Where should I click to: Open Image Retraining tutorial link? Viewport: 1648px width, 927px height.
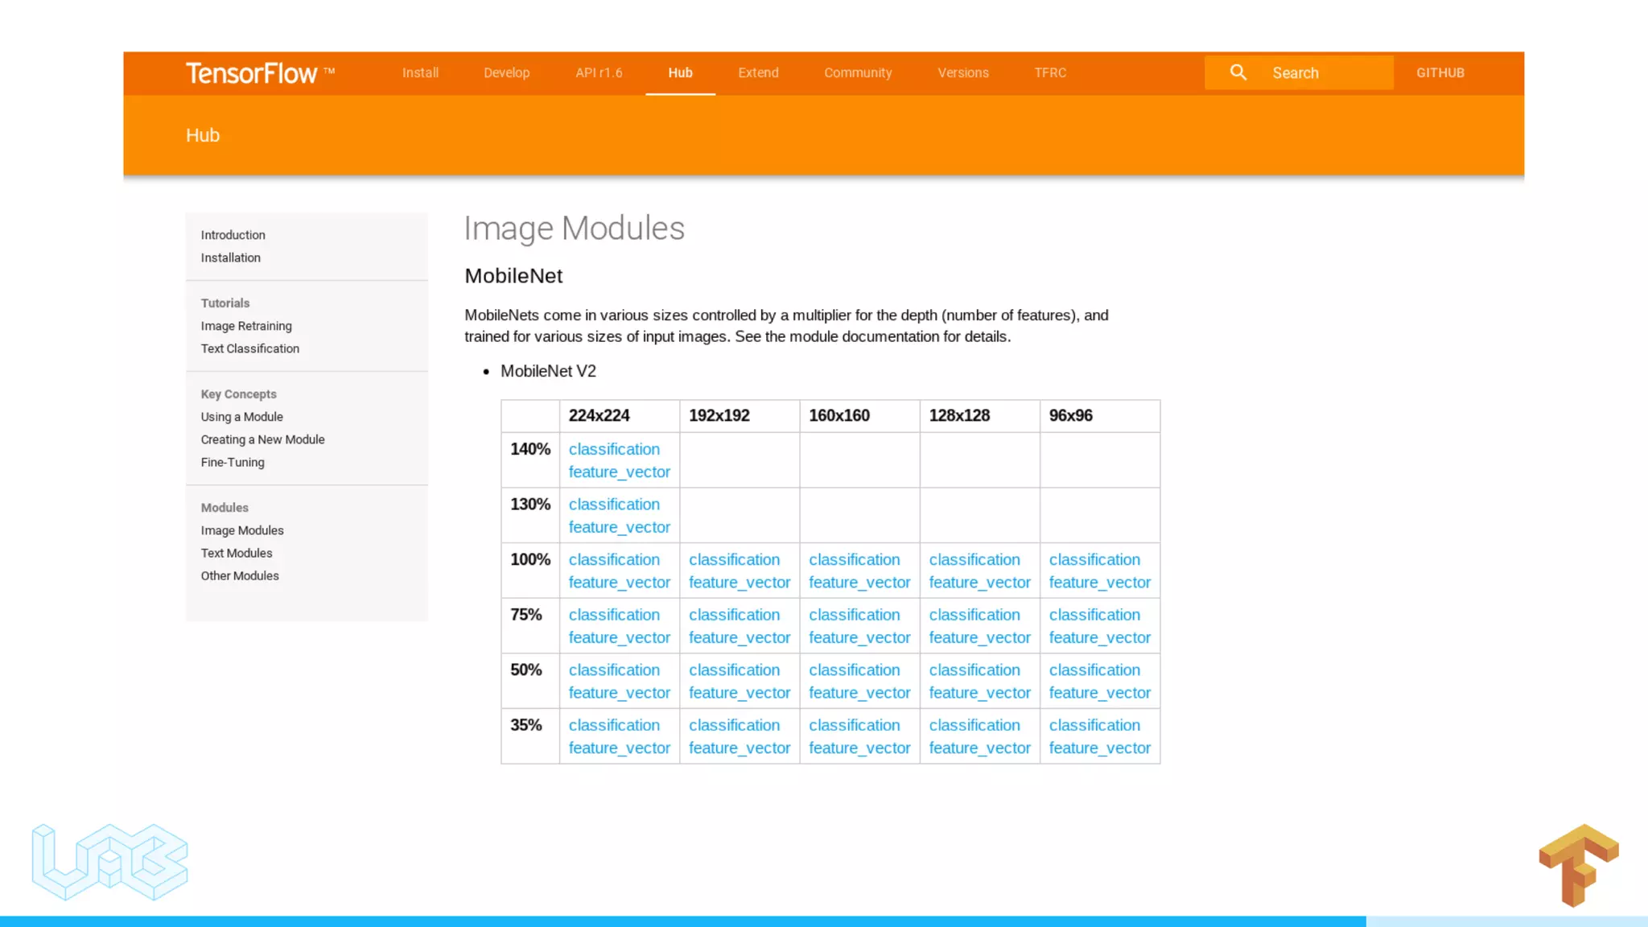[x=246, y=326]
